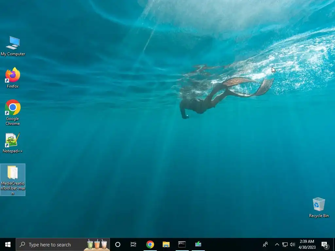
Task: Select the My Computer desktop icon
Action: (x=13, y=46)
